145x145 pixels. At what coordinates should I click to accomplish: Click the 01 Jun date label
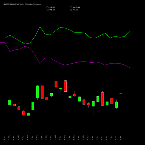point(97,138)
